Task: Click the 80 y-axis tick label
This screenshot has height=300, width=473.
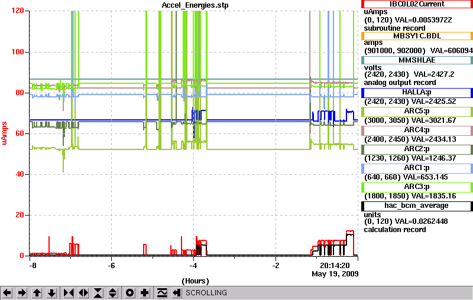Action: tap(20, 93)
